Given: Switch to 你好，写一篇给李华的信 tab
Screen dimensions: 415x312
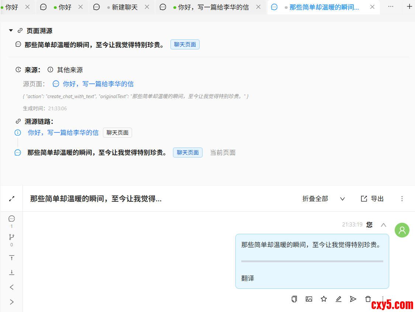Looking at the screenshot, I should (213, 7).
